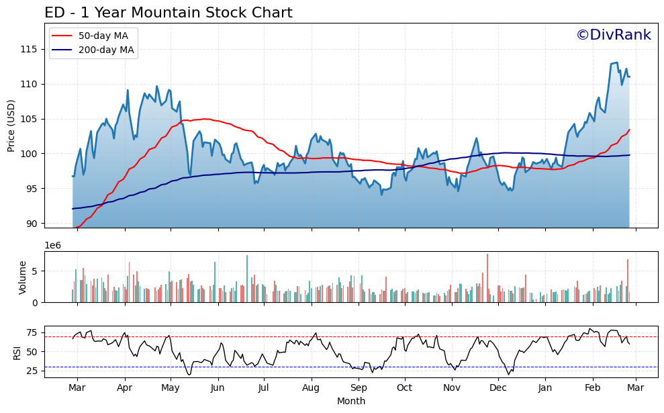The height and width of the screenshot is (413, 664).
Task: Click the tallest teal volume bar near Jul
Action: (x=246, y=275)
